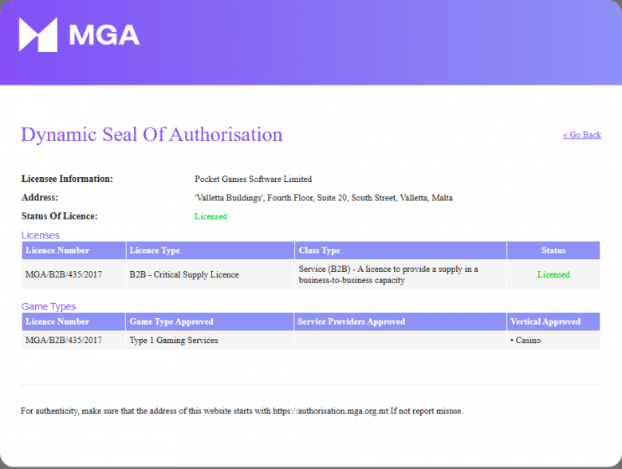The height and width of the screenshot is (469, 622).
Task: Select the Valletta Buildings address text
Action: point(323,198)
